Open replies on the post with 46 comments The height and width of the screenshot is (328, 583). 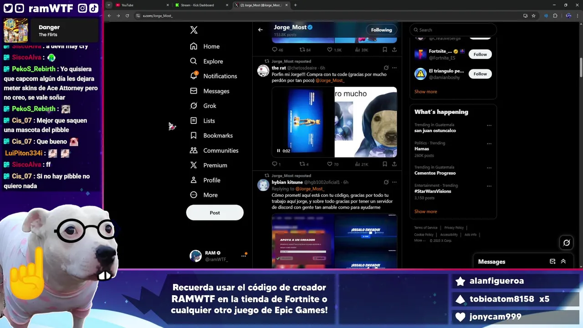pyautogui.click(x=277, y=50)
